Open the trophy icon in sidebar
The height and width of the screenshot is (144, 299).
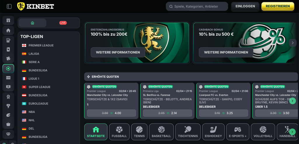click(8, 106)
